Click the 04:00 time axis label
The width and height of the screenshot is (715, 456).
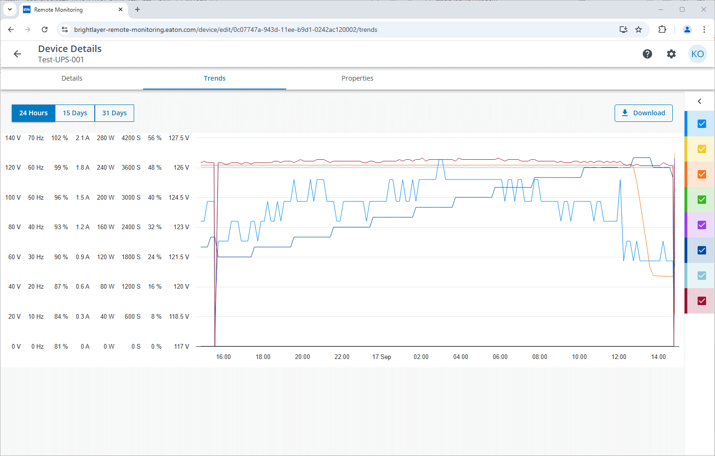coord(461,357)
